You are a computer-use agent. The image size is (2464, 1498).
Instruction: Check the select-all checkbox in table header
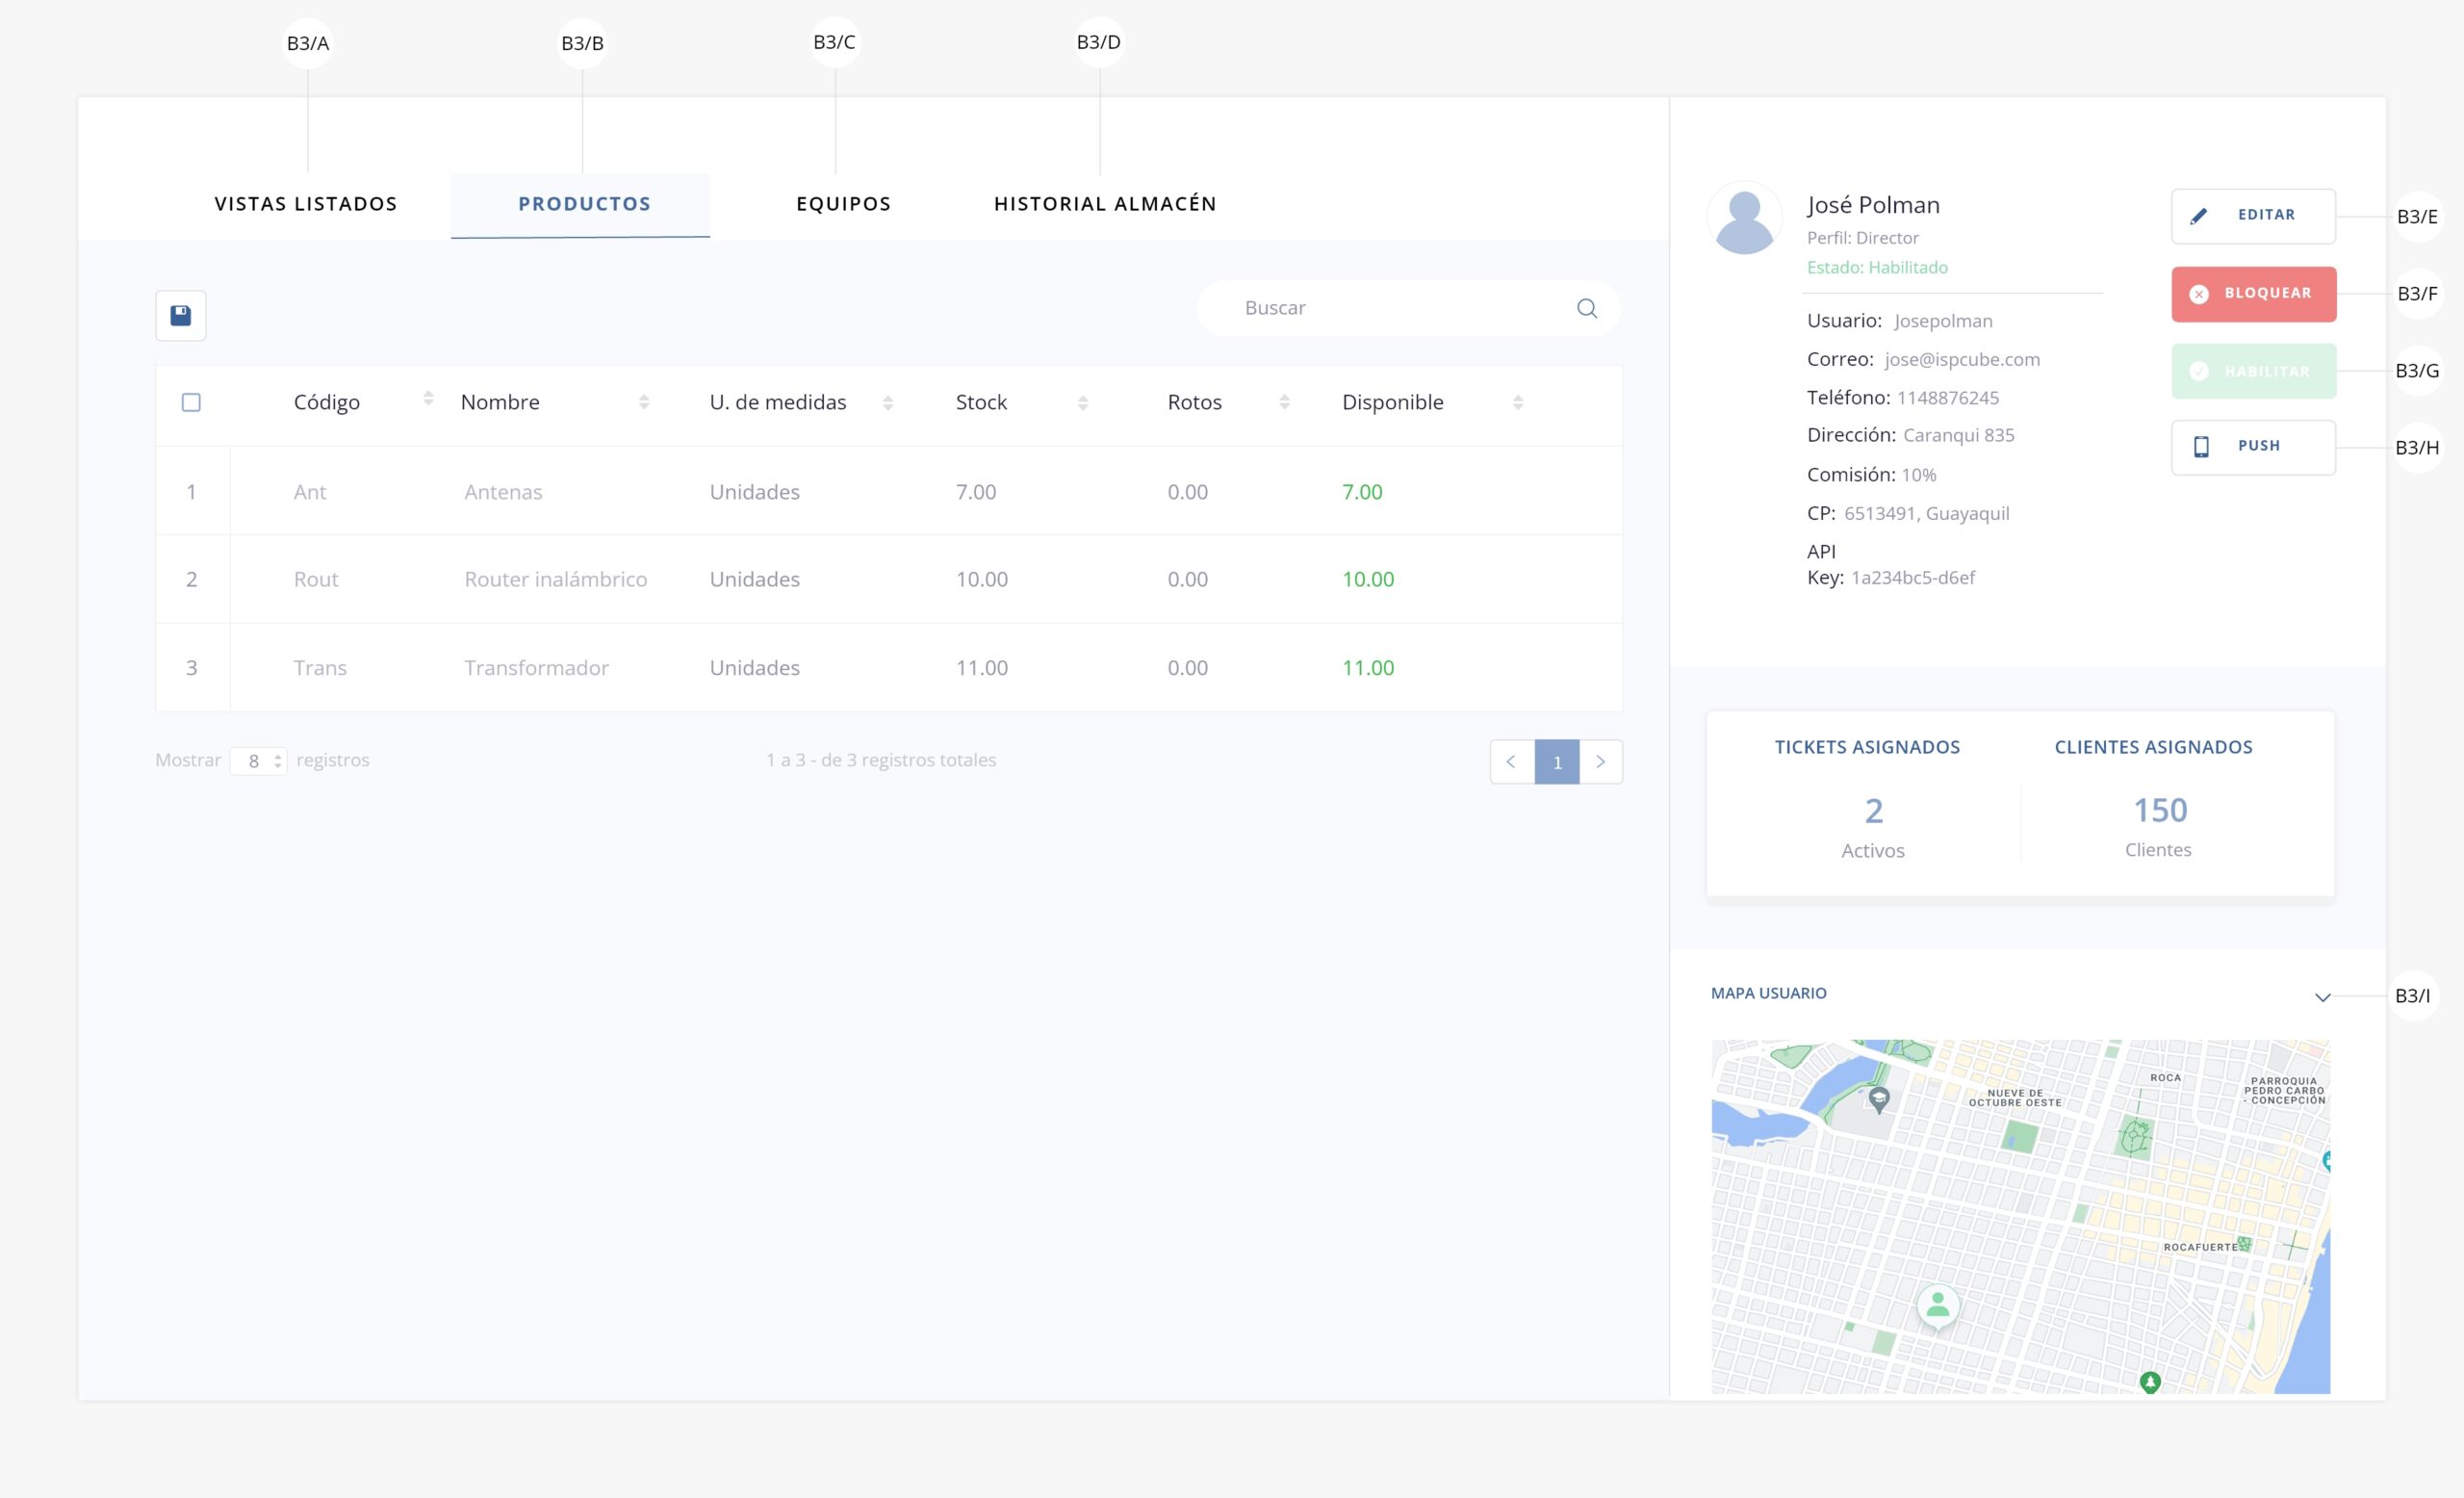tap(191, 402)
